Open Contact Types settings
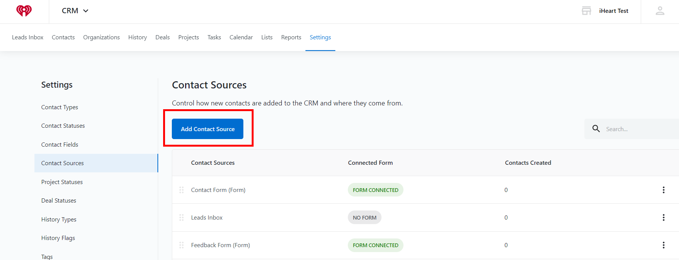The width and height of the screenshot is (679, 260). click(x=60, y=107)
